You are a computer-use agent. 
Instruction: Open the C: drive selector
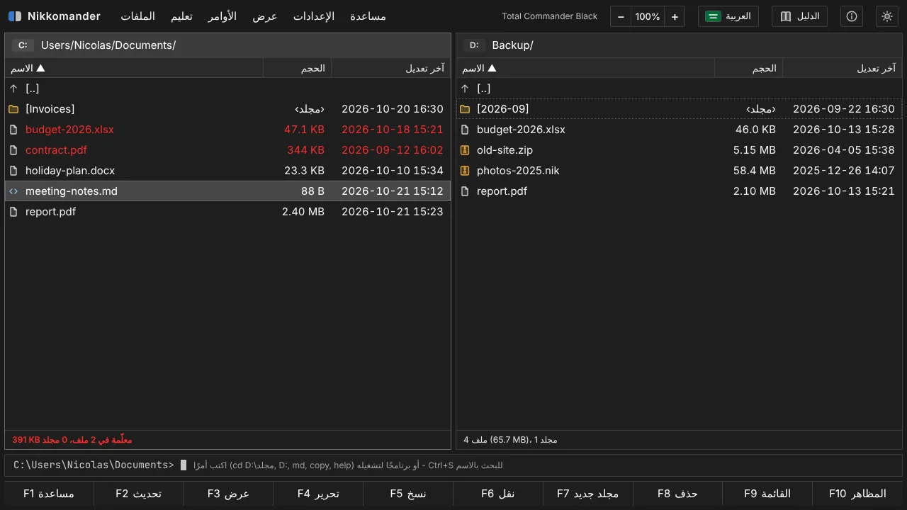[x=23, y=45]
